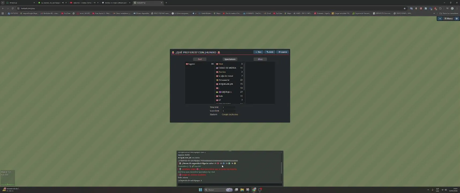Select player TARAO DE MIERDA
The width and height of the screenshot is (460, 193).
click(x=229, y=68)
